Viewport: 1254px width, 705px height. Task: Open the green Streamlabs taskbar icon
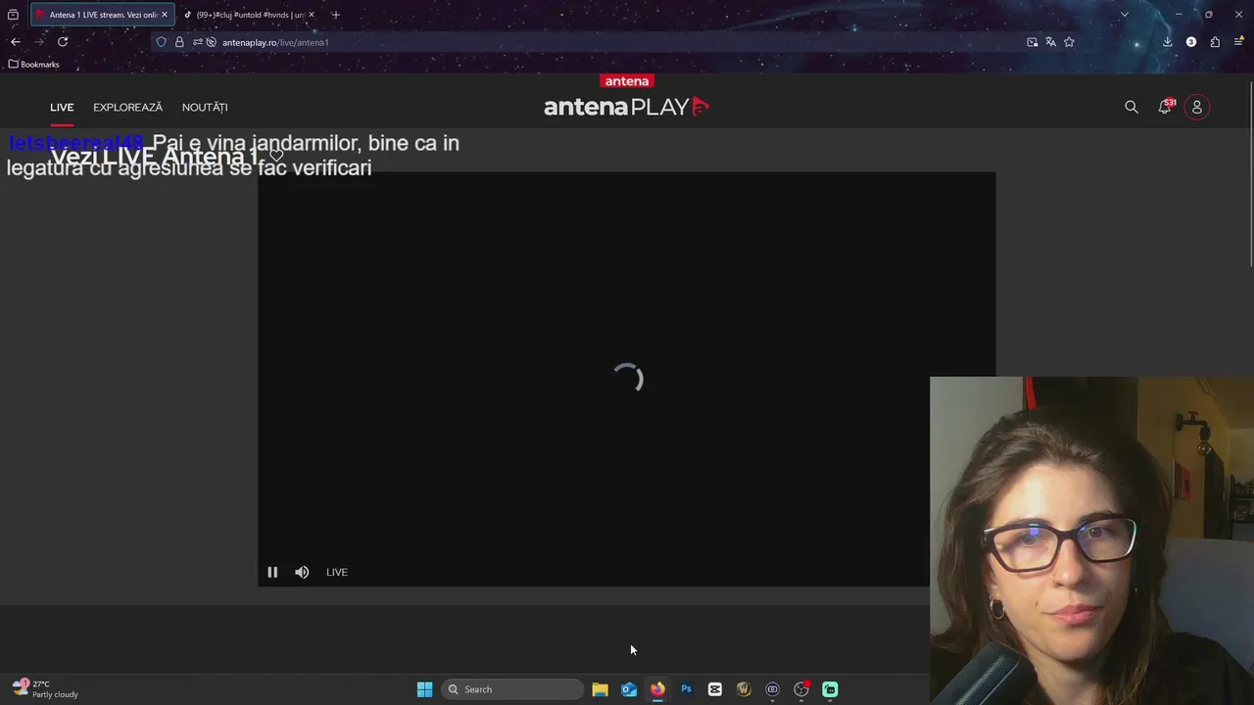[x=830, y=689]
